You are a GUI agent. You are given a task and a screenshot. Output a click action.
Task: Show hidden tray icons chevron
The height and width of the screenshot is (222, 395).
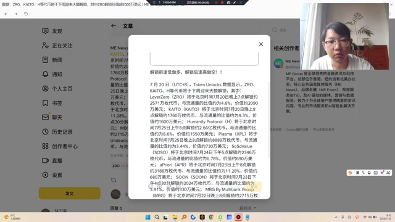pyautogui.click(x=336, y=217)
